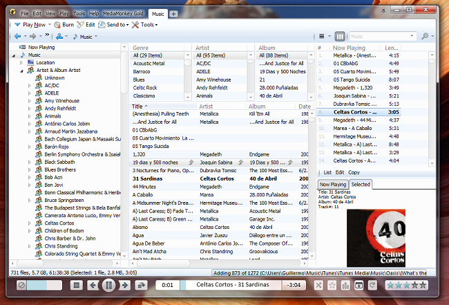Seek within the Celtas Cortos track progress bar

click(231, 285)
